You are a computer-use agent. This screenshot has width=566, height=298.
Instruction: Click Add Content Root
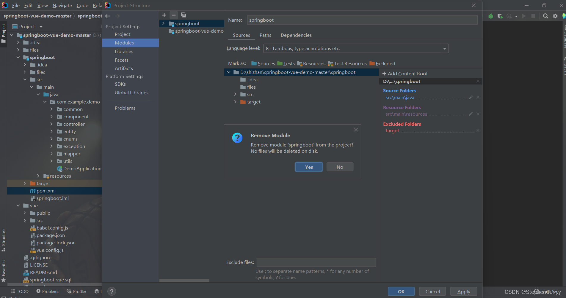(405, 74)
